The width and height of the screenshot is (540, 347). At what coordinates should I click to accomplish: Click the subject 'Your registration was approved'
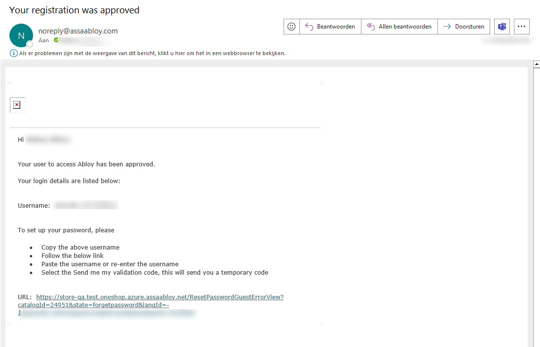tap(74, 10)
